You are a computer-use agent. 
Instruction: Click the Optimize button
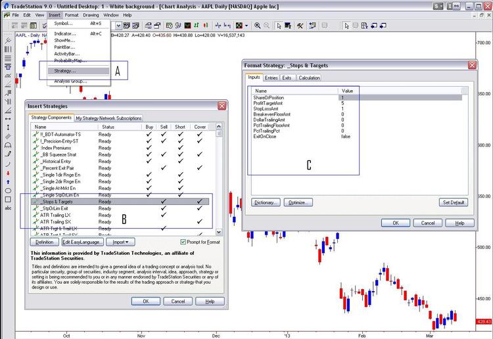coord(298,202)
